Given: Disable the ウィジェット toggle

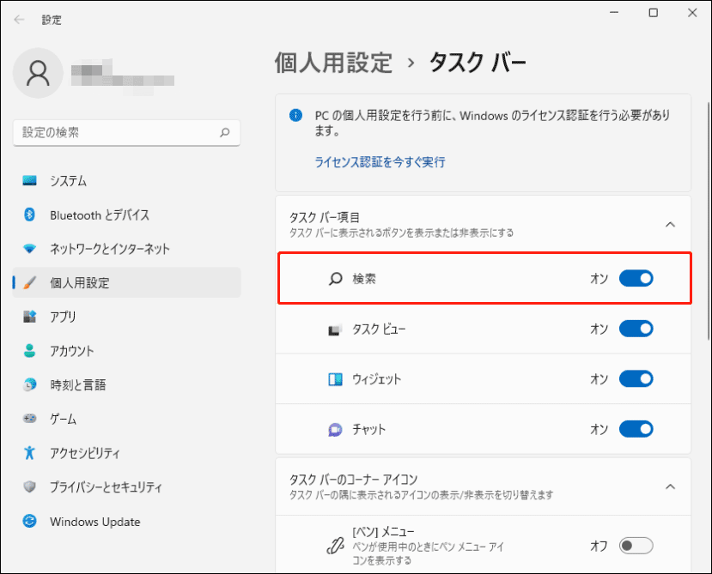Looking at the screenshot, I should (636, 378).
